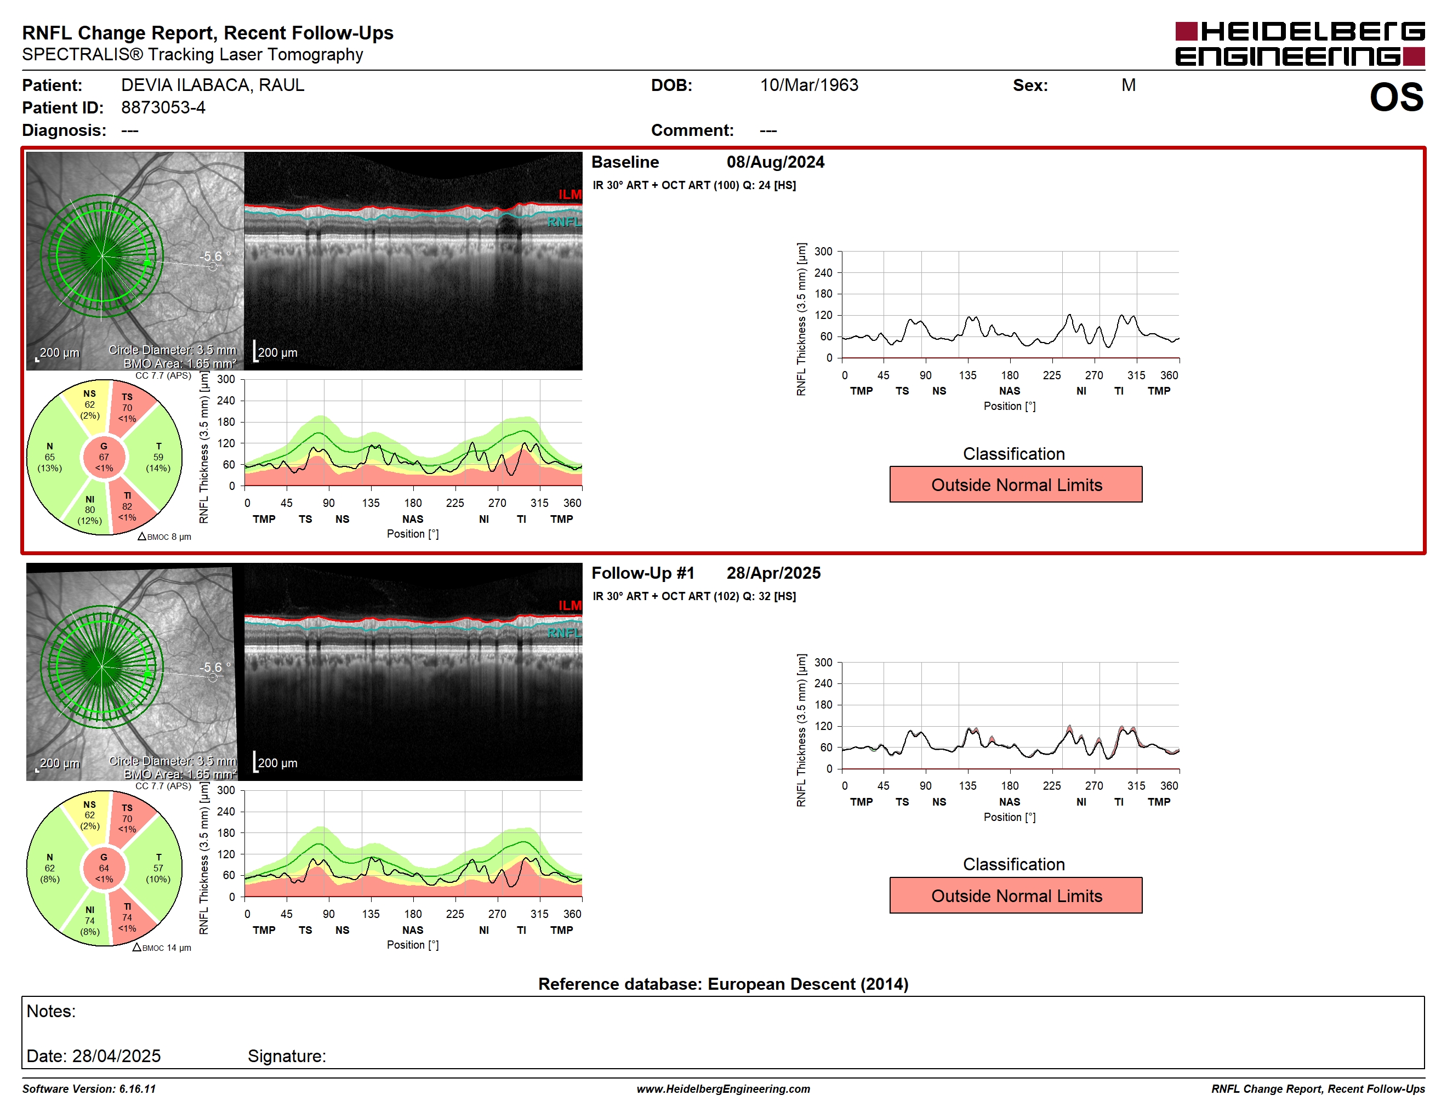Click Follow-Up 'CC 7.7 (APS)' label
The width and height of the screenshot is (1447, 1118).
pos(163,786)
